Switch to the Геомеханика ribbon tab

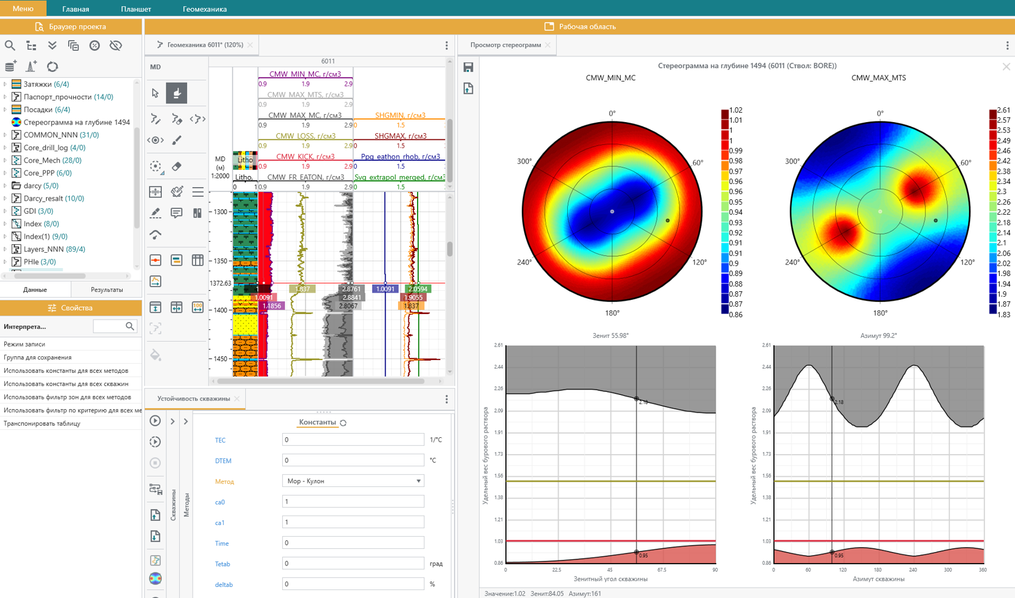coord(205,9)
